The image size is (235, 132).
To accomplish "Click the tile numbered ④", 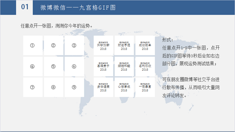I will (x=33, y=66).
